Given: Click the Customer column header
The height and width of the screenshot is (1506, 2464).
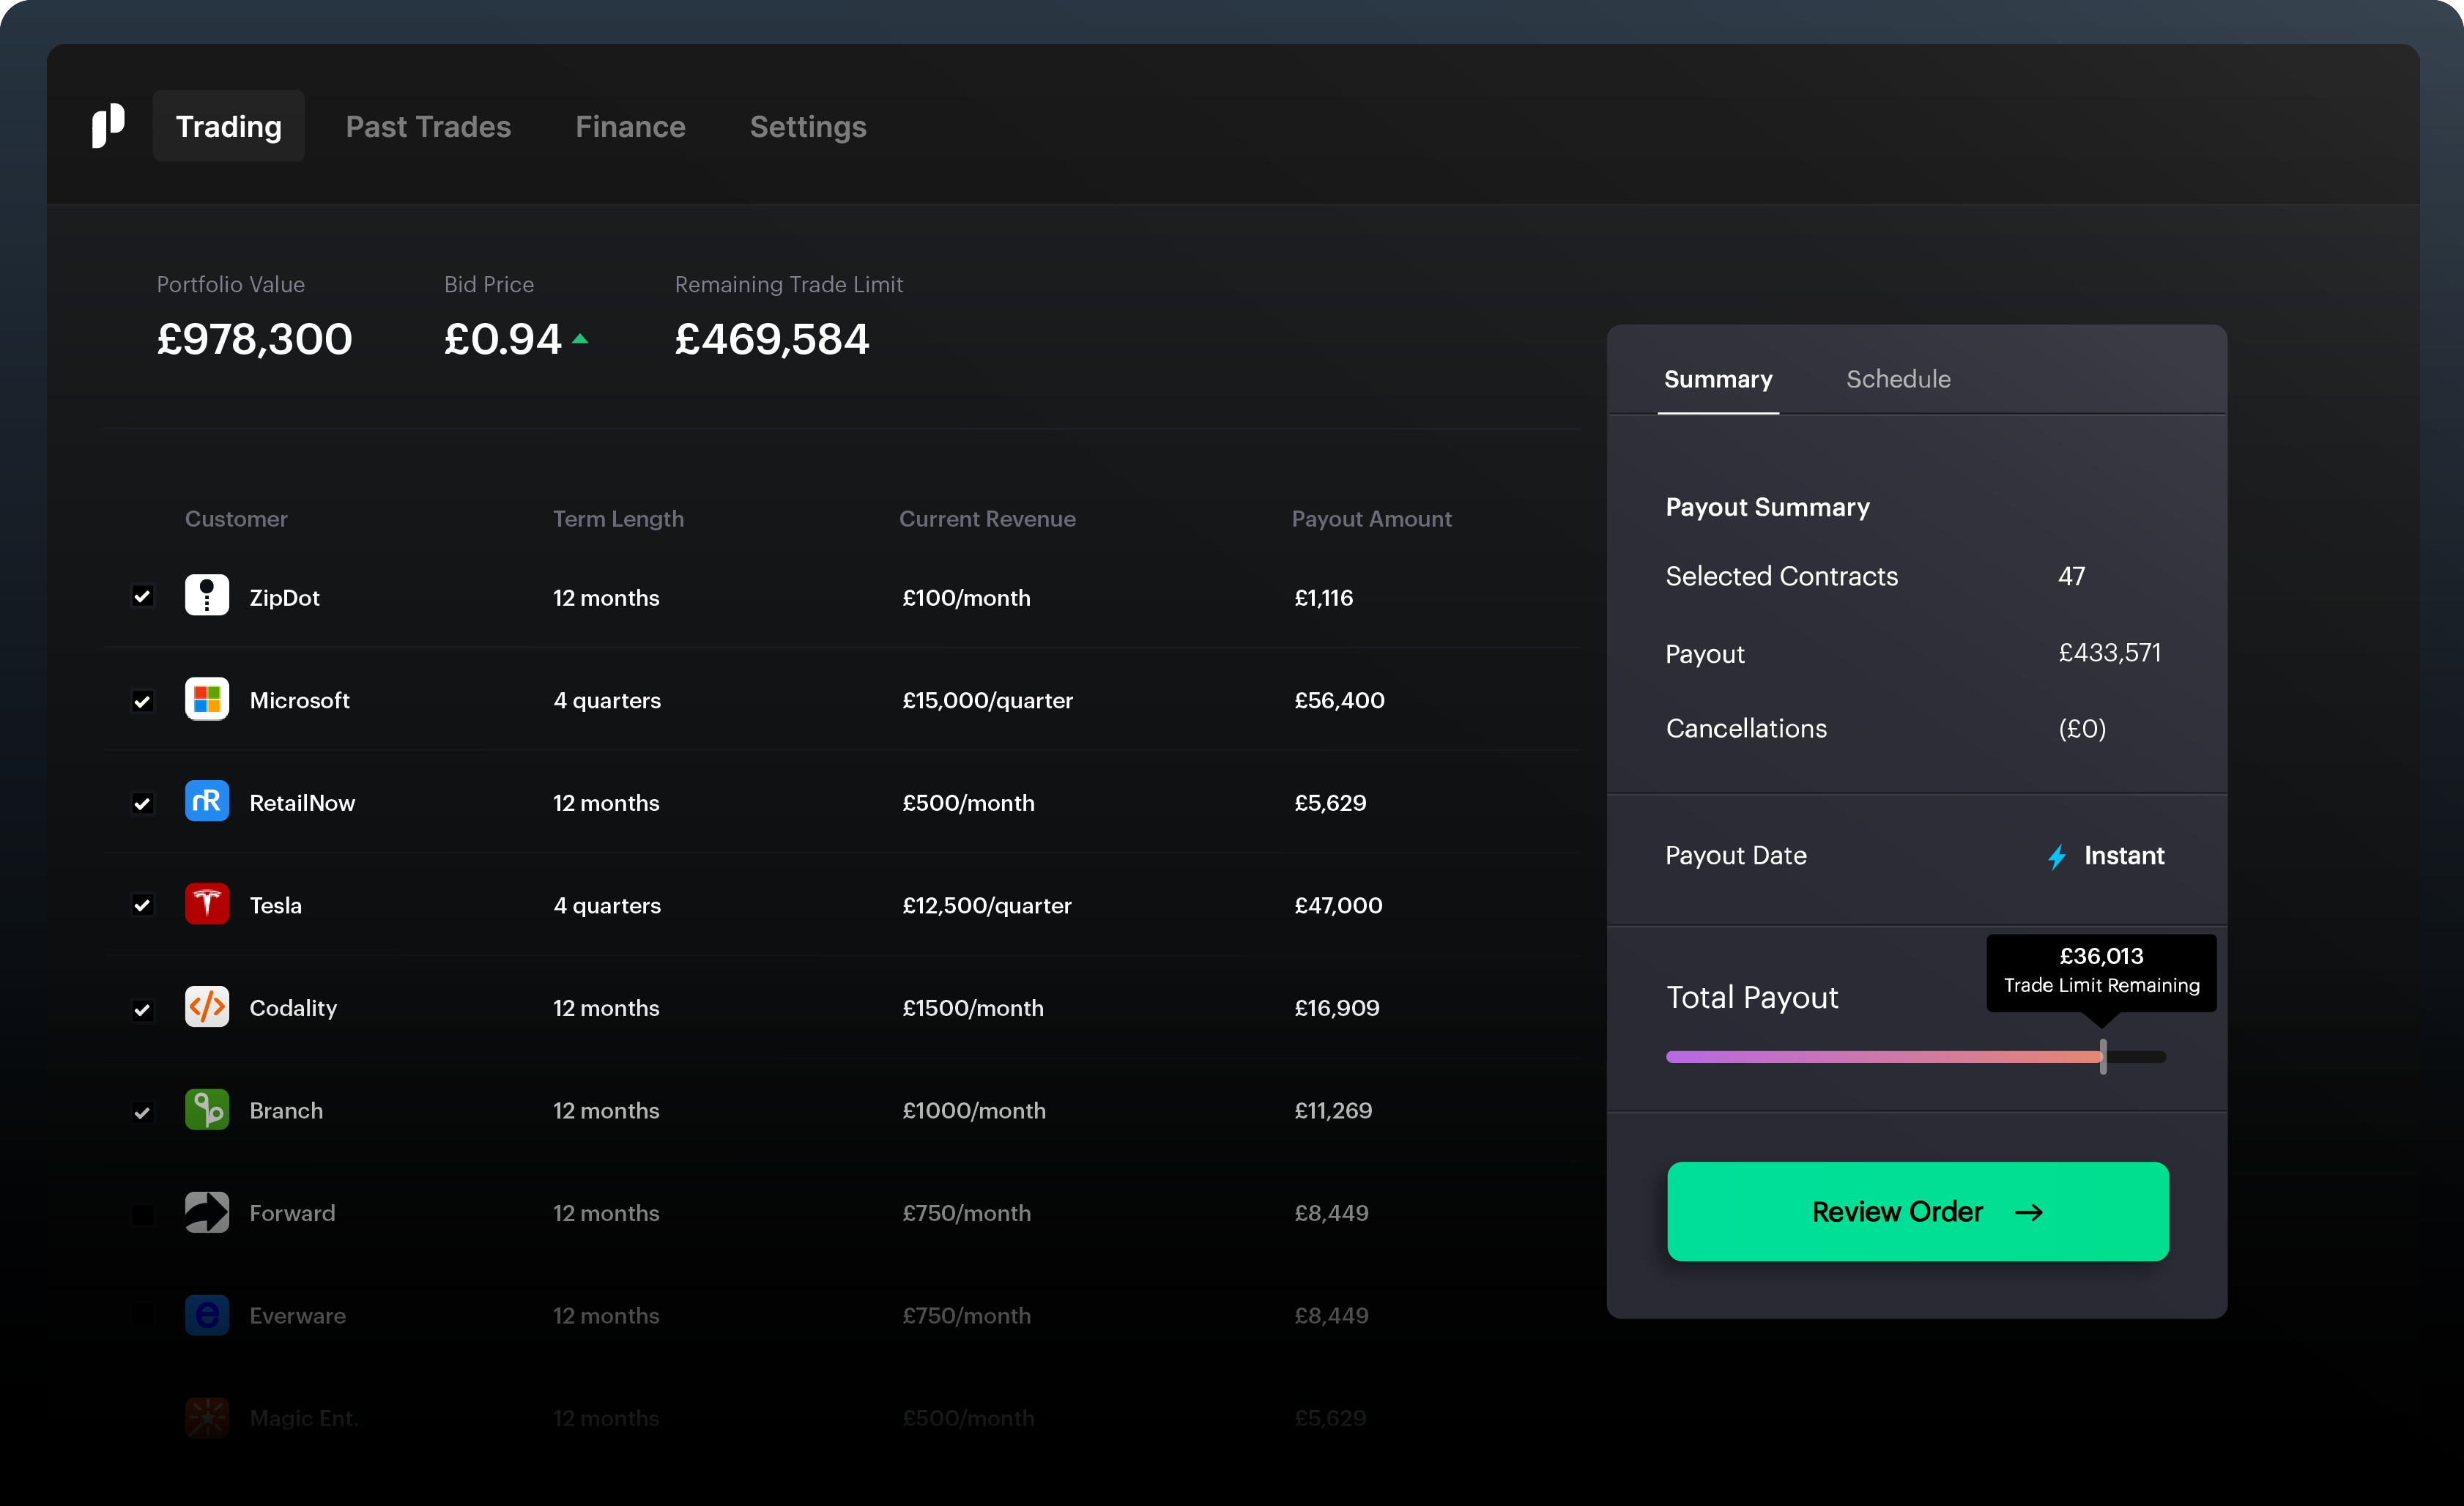Looking at the screenshot, I should point(236,518).
